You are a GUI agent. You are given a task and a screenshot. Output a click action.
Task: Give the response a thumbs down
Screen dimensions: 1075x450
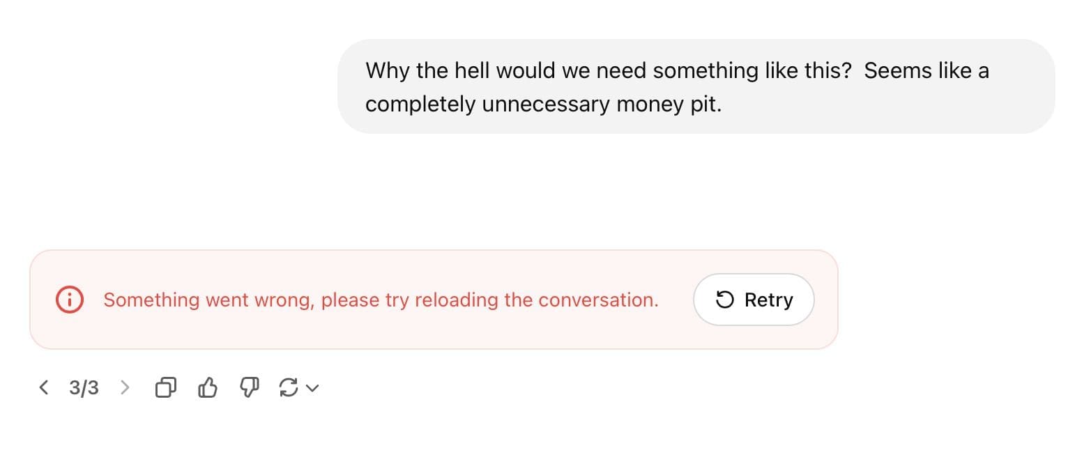click(250, 387)
